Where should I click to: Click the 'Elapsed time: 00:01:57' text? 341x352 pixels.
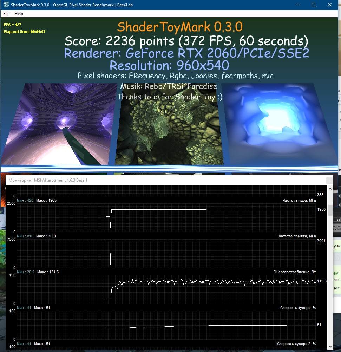(x=25, y=32)
